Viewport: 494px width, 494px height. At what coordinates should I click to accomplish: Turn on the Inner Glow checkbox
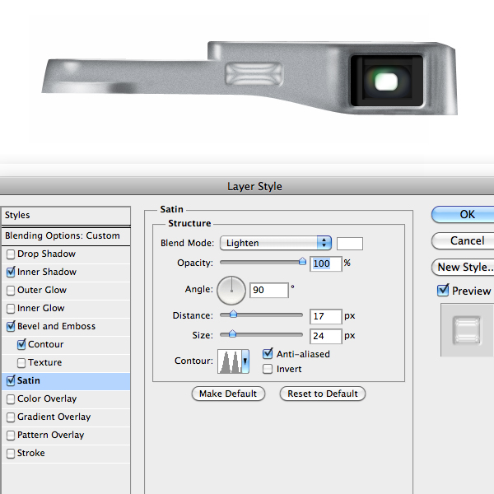(x=11, y=309)
